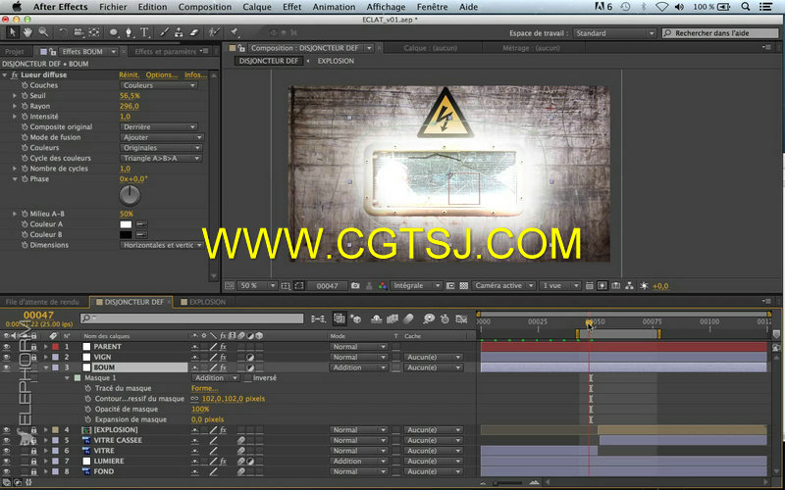Collapse the BOUM layer properties
The image size is (785, 490).
coord(46,367)
